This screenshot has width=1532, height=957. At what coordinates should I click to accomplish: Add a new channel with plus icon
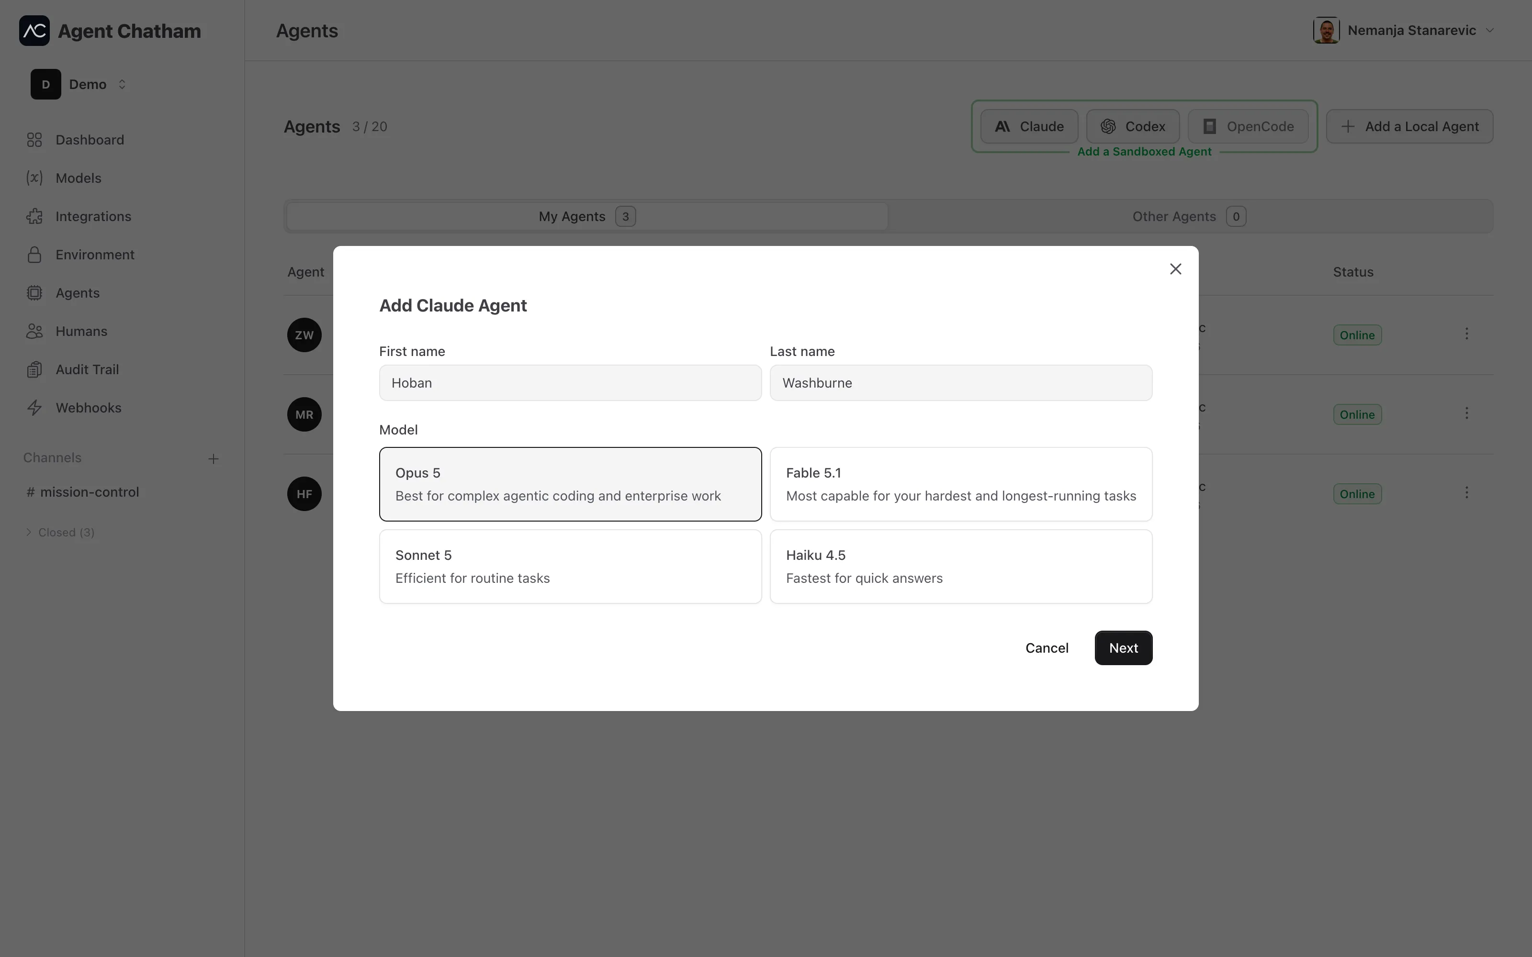click(x=214, y=459)
